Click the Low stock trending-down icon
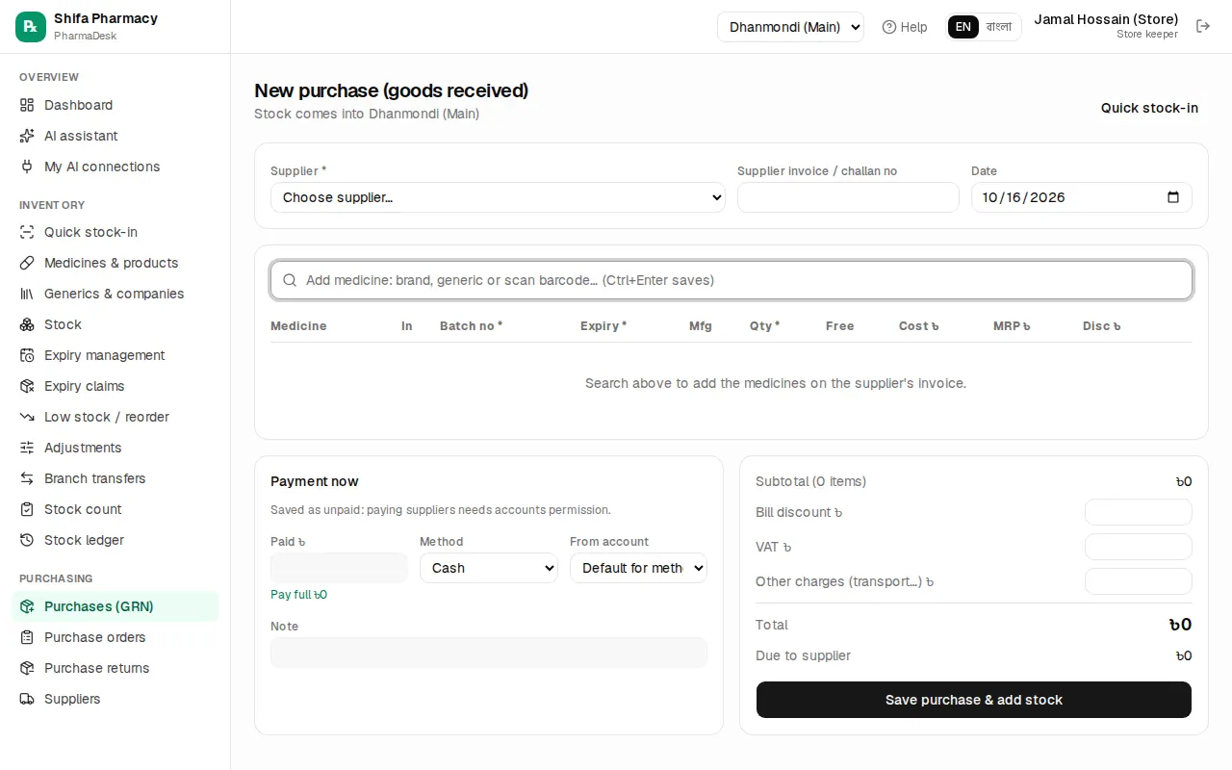Screen dimensions: 1232x770 pos(27,417)
